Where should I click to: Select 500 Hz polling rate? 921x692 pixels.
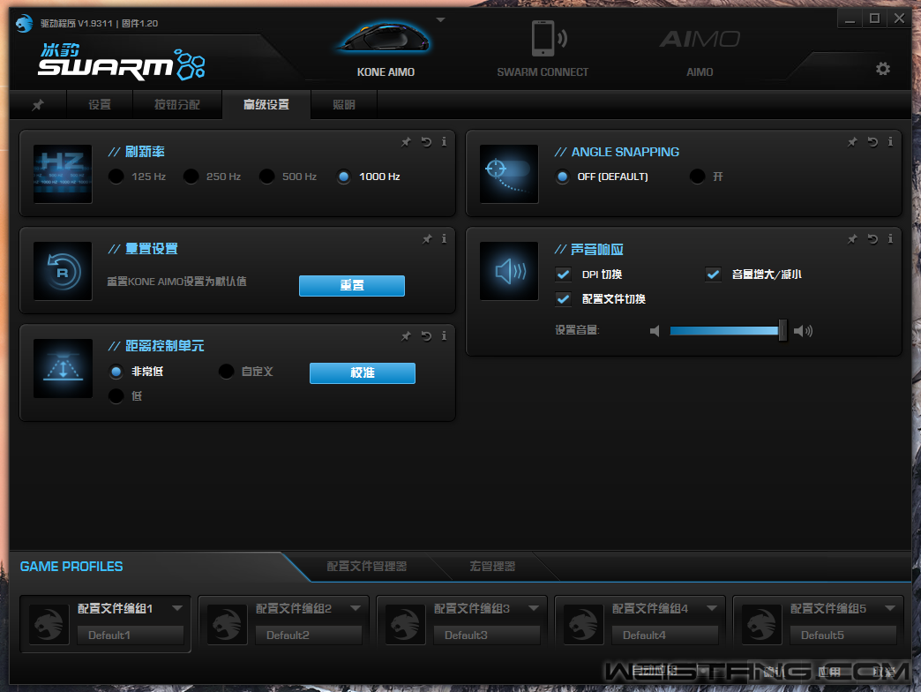coord(266,177)
